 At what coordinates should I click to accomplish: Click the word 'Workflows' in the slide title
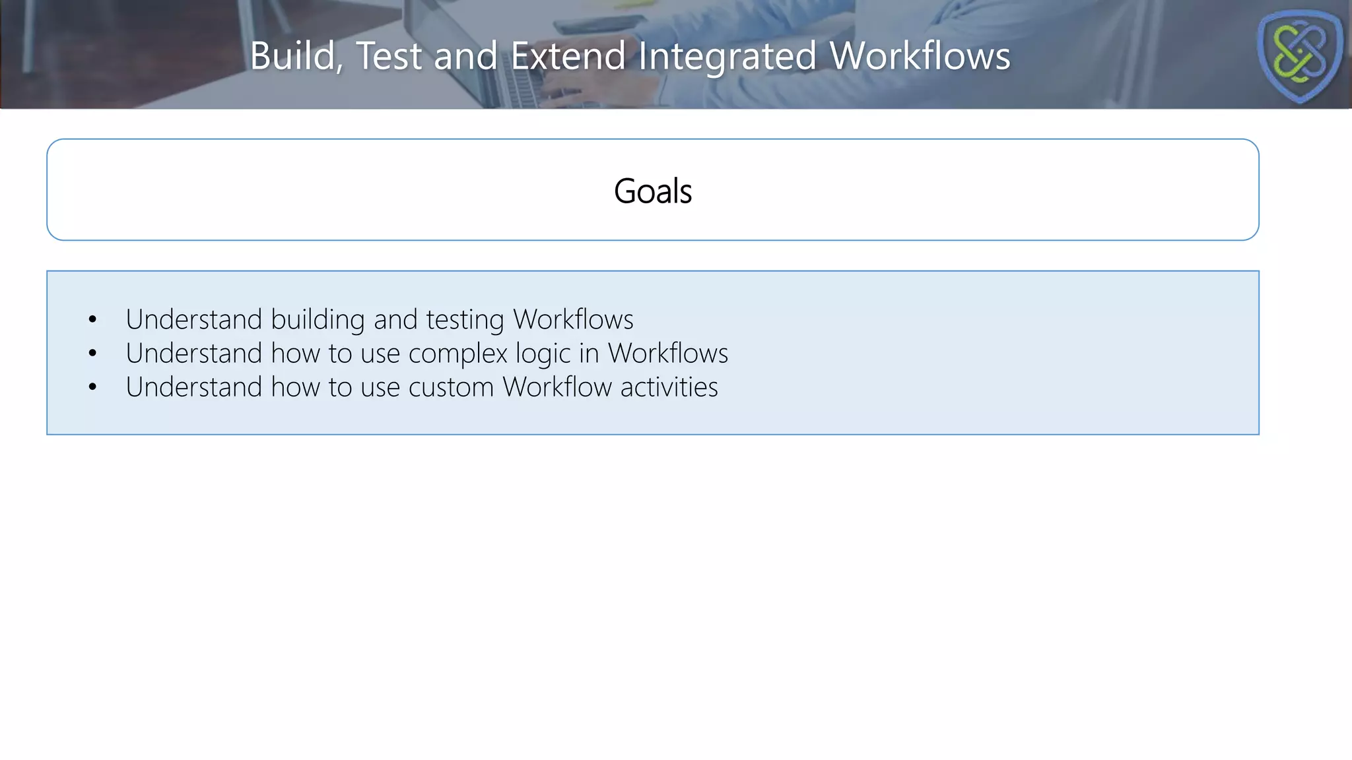[920, 55]
